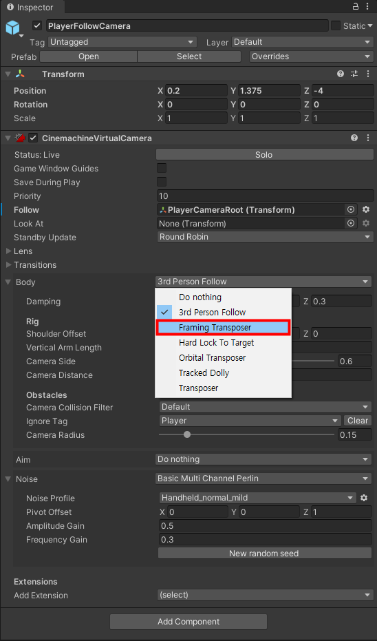Open the Static dropdown arrow

(371, 25)
